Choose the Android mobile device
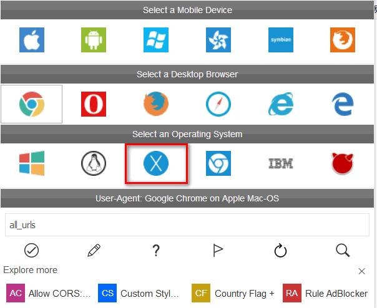The height and width of the screenshot is (308, 377). [x=94, y=40]
